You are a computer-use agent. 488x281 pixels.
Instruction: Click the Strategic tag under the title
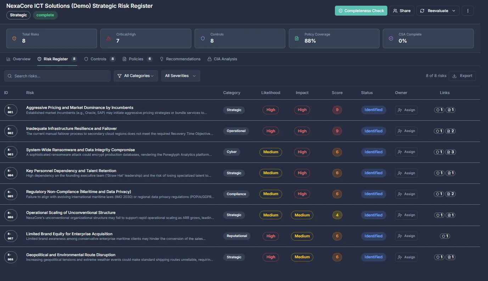point(18,15)
